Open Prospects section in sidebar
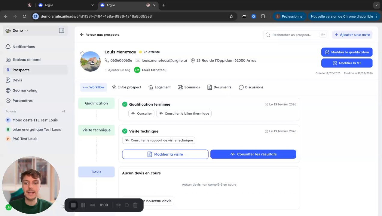The height and width of the screenshot is (216, 382). pyautogui.click(x=35, y=70)
